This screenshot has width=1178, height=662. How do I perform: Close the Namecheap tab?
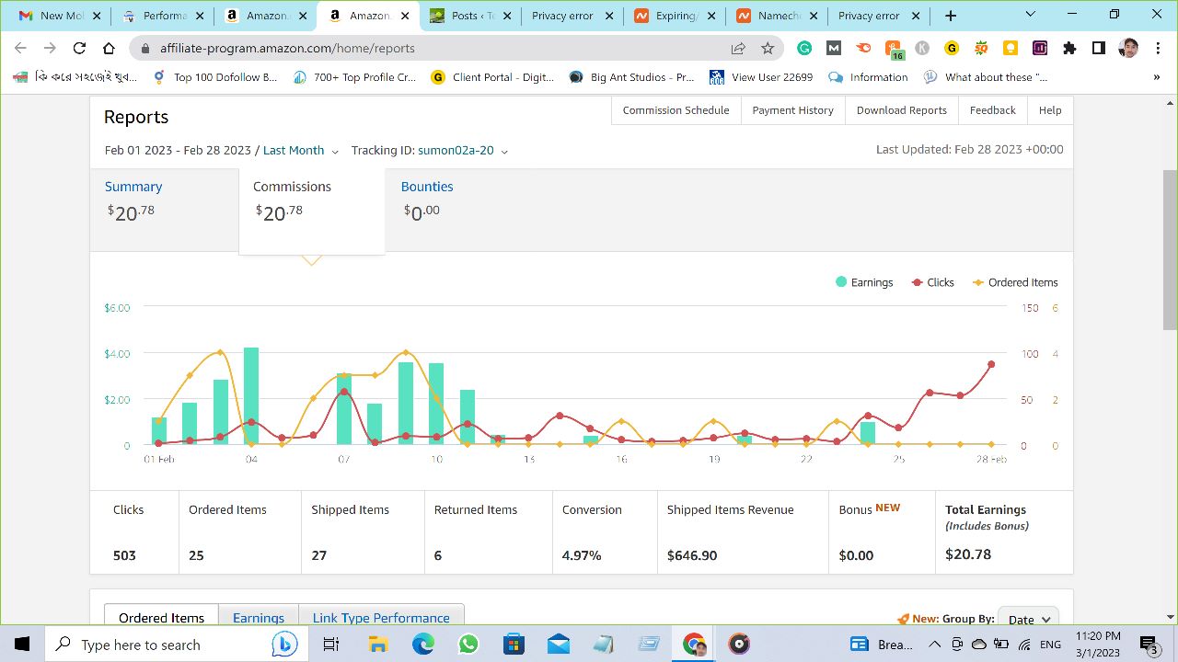pos(813,16)
